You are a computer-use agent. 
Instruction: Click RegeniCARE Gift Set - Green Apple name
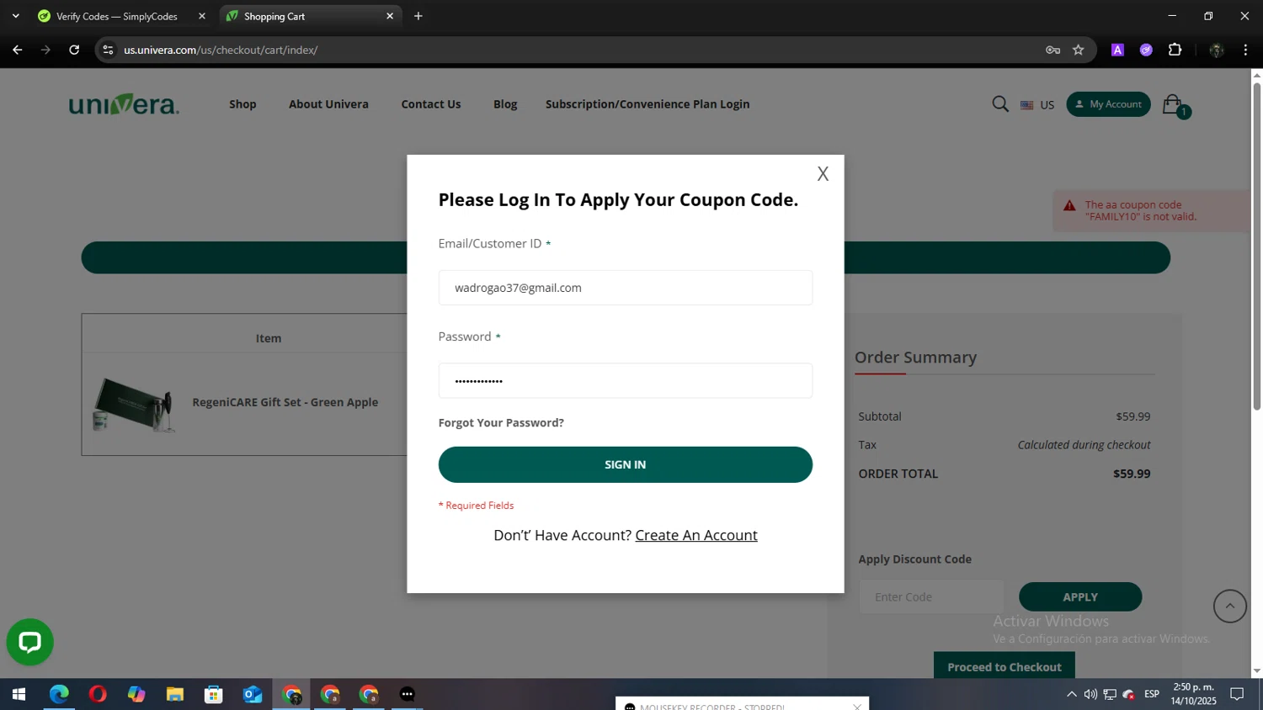click(285, 402)
